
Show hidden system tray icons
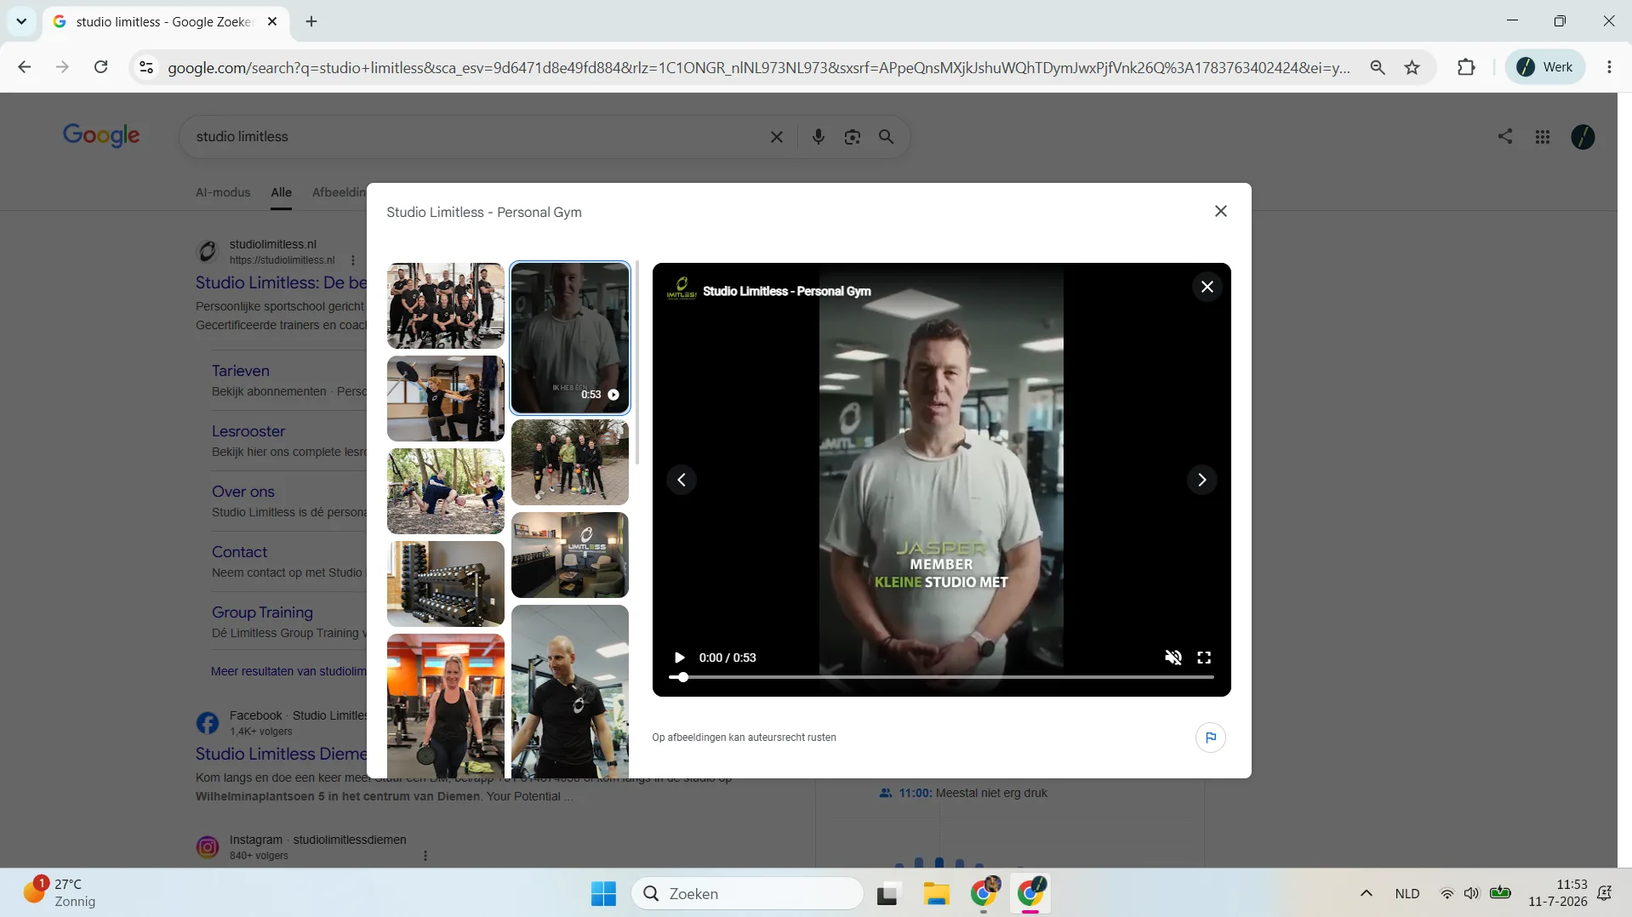pos(1367,893)
